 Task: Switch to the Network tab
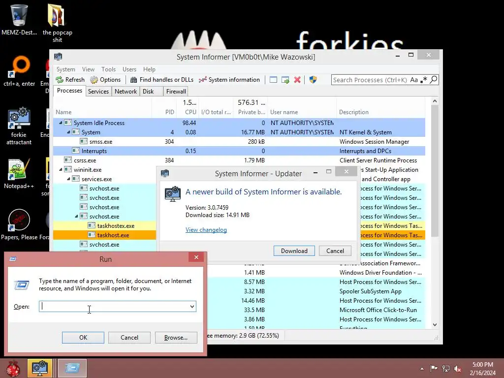126,92
